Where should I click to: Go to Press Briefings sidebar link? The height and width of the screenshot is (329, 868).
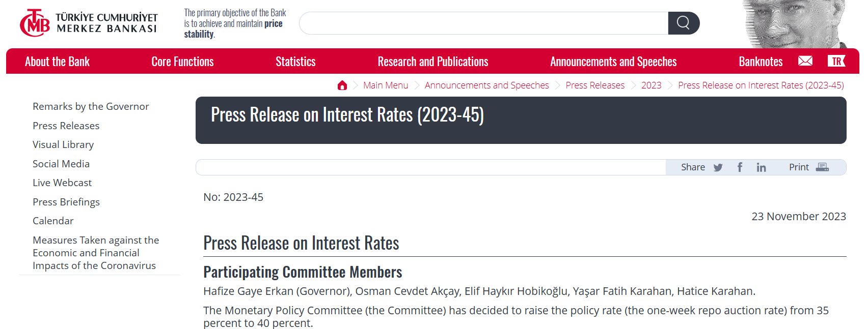pos(66,202)
